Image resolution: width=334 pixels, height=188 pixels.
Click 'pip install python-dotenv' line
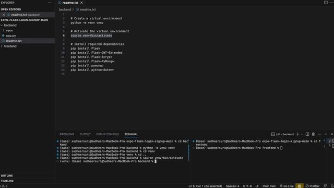[92, 70]
